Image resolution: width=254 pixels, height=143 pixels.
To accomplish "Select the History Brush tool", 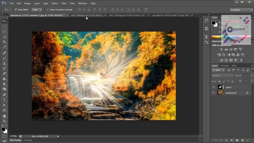I will [4, 68].
